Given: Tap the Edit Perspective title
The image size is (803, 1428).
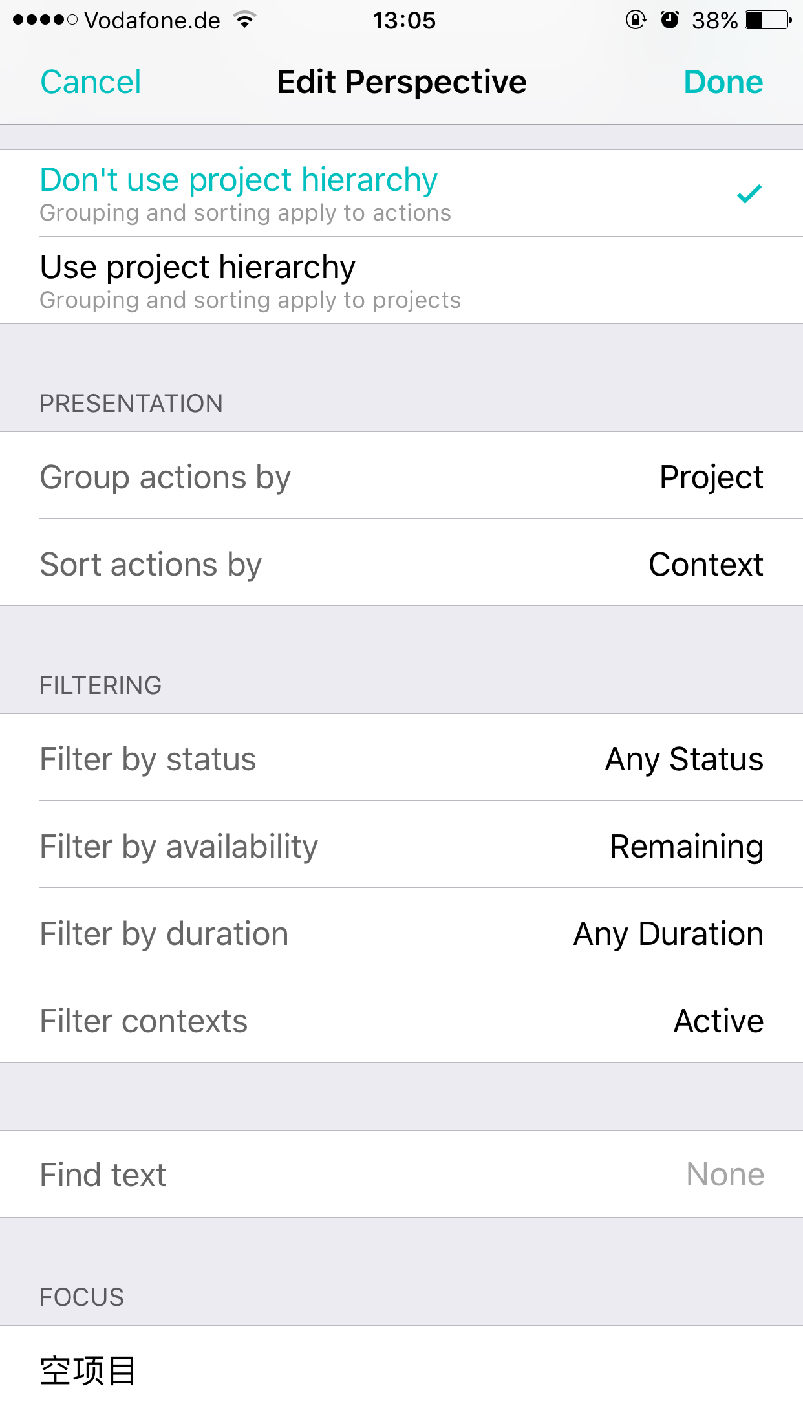Looking at the screenshot, I should [x=401, y=82].
